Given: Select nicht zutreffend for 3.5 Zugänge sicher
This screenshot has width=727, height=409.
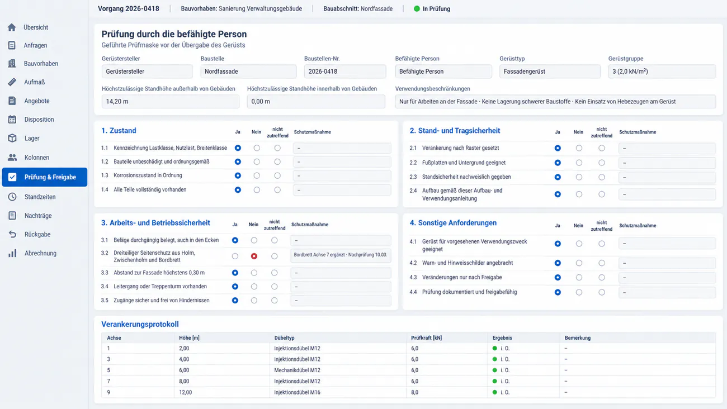Looking at the screenshot, I should tap(274, 301).
